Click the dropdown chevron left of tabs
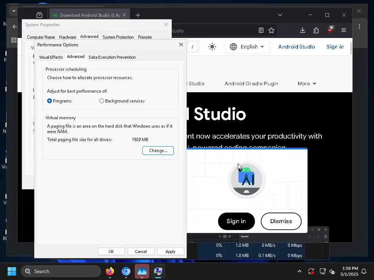Viewport: 374px width, 280px height. 14,11
